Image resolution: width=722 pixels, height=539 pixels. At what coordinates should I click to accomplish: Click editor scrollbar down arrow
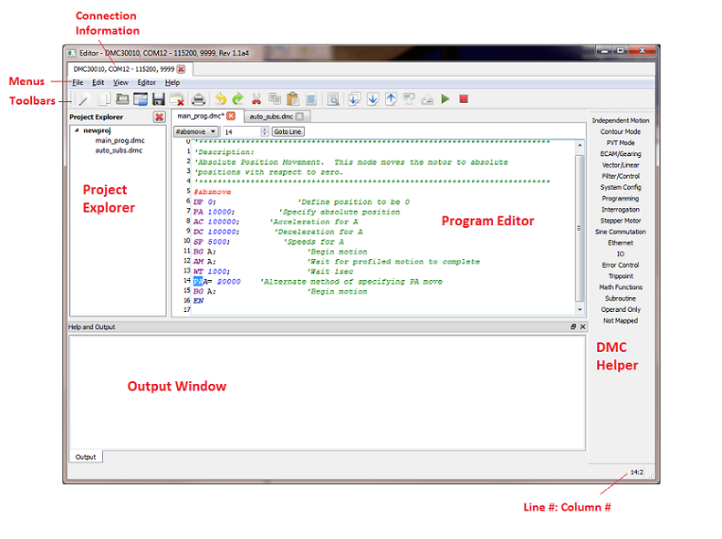[580, 310]
